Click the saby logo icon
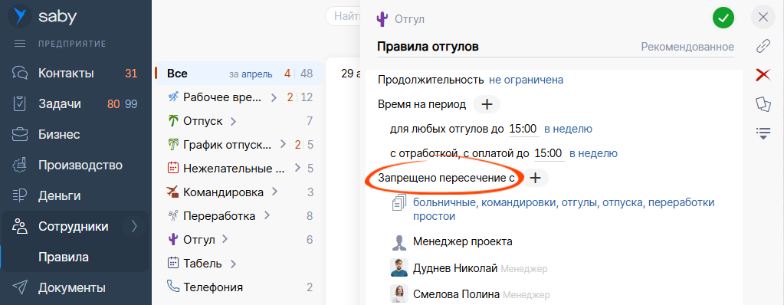This screenshot has width=784, height=305. 19,17
